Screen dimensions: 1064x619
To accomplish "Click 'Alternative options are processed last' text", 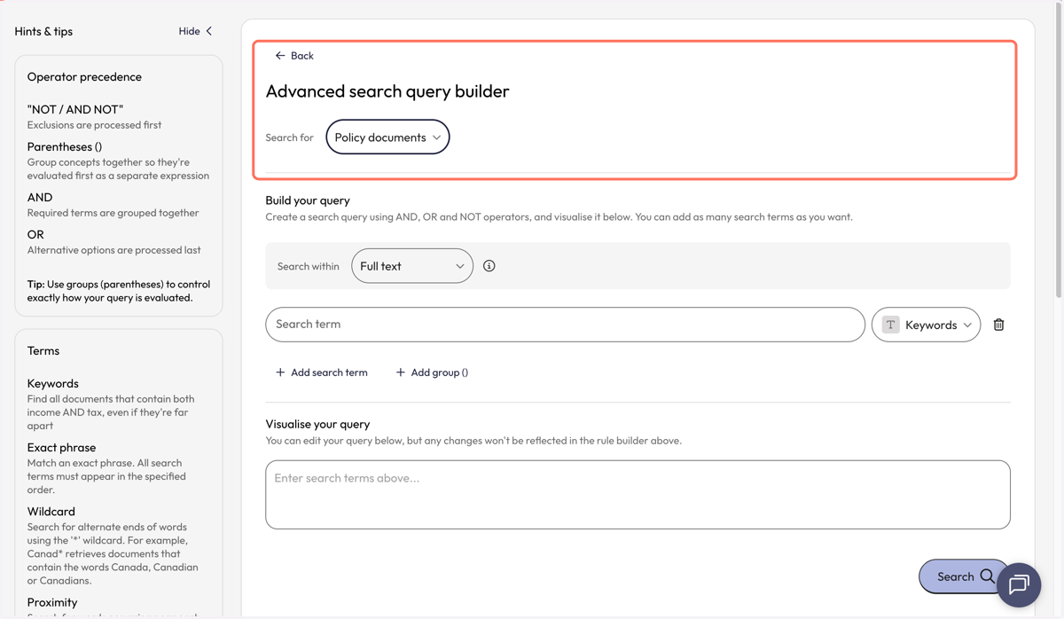I will (113, 250).
